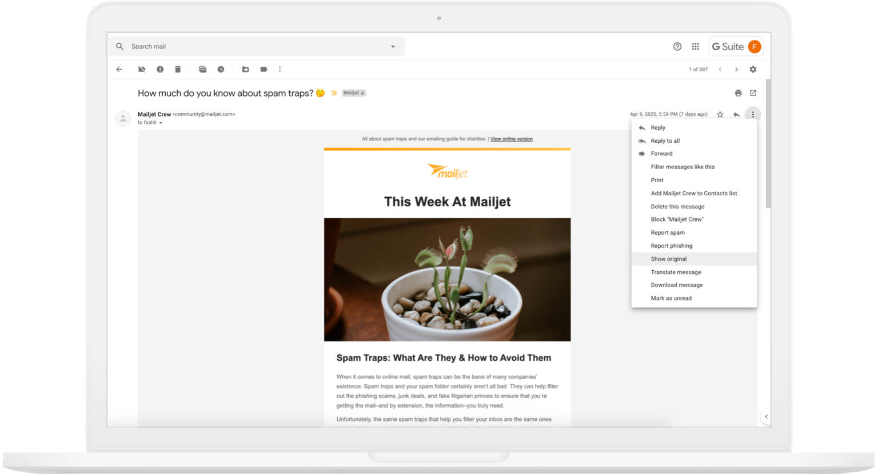Delete the email using the trash icon
878x474 pixels.
[178, 69]
